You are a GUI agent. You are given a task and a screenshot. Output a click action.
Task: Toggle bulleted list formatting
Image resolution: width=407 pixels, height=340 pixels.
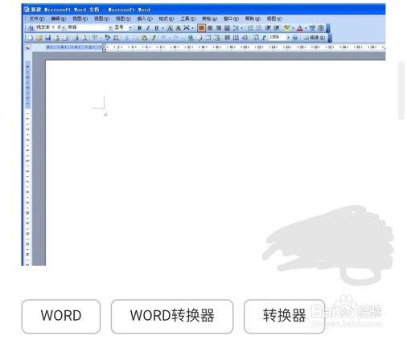pos(259,28)
